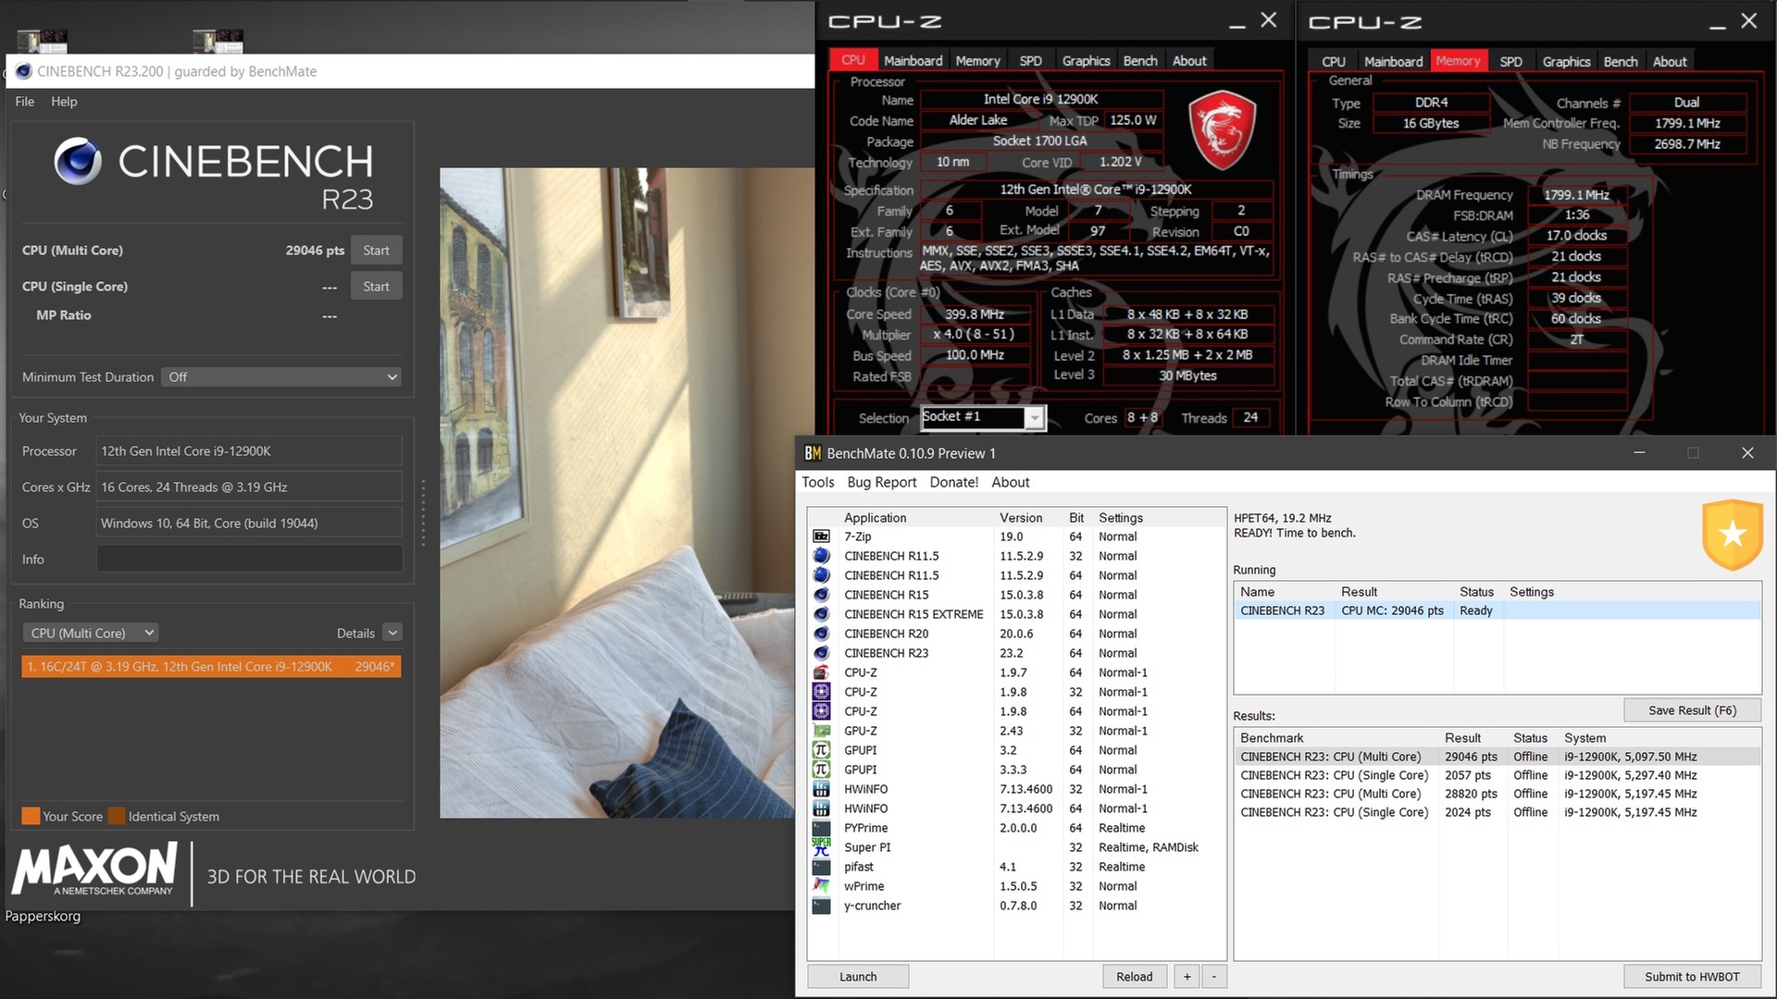The width and height of the screenshot is (1777, 999).
Task: Select the 2024 pts Single Core result row
Action: coord(1497,812)
